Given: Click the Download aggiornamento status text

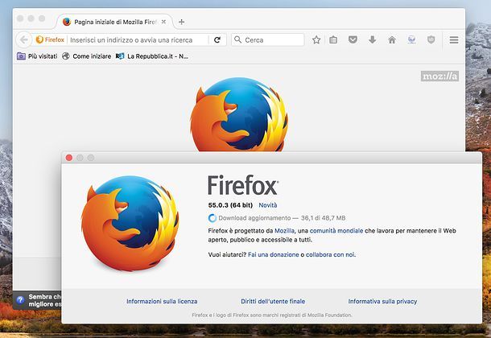Looking at the screenshot, I should coord(282,218).
